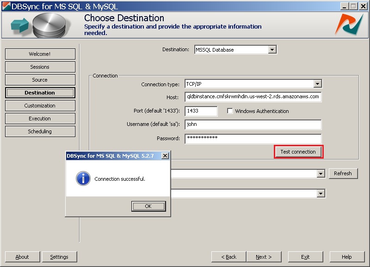Click the DBConvert logo in header corner
Viewport: 370px width, 267px height.
click(x=350, y=24)
